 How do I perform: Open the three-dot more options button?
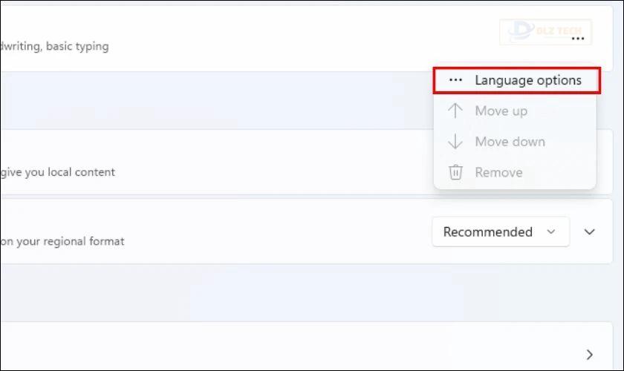tap(577, 39)
